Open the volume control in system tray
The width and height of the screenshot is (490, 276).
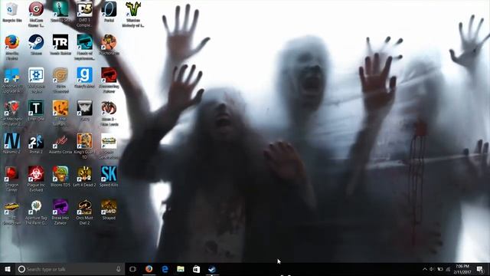(x=432, y=269)
